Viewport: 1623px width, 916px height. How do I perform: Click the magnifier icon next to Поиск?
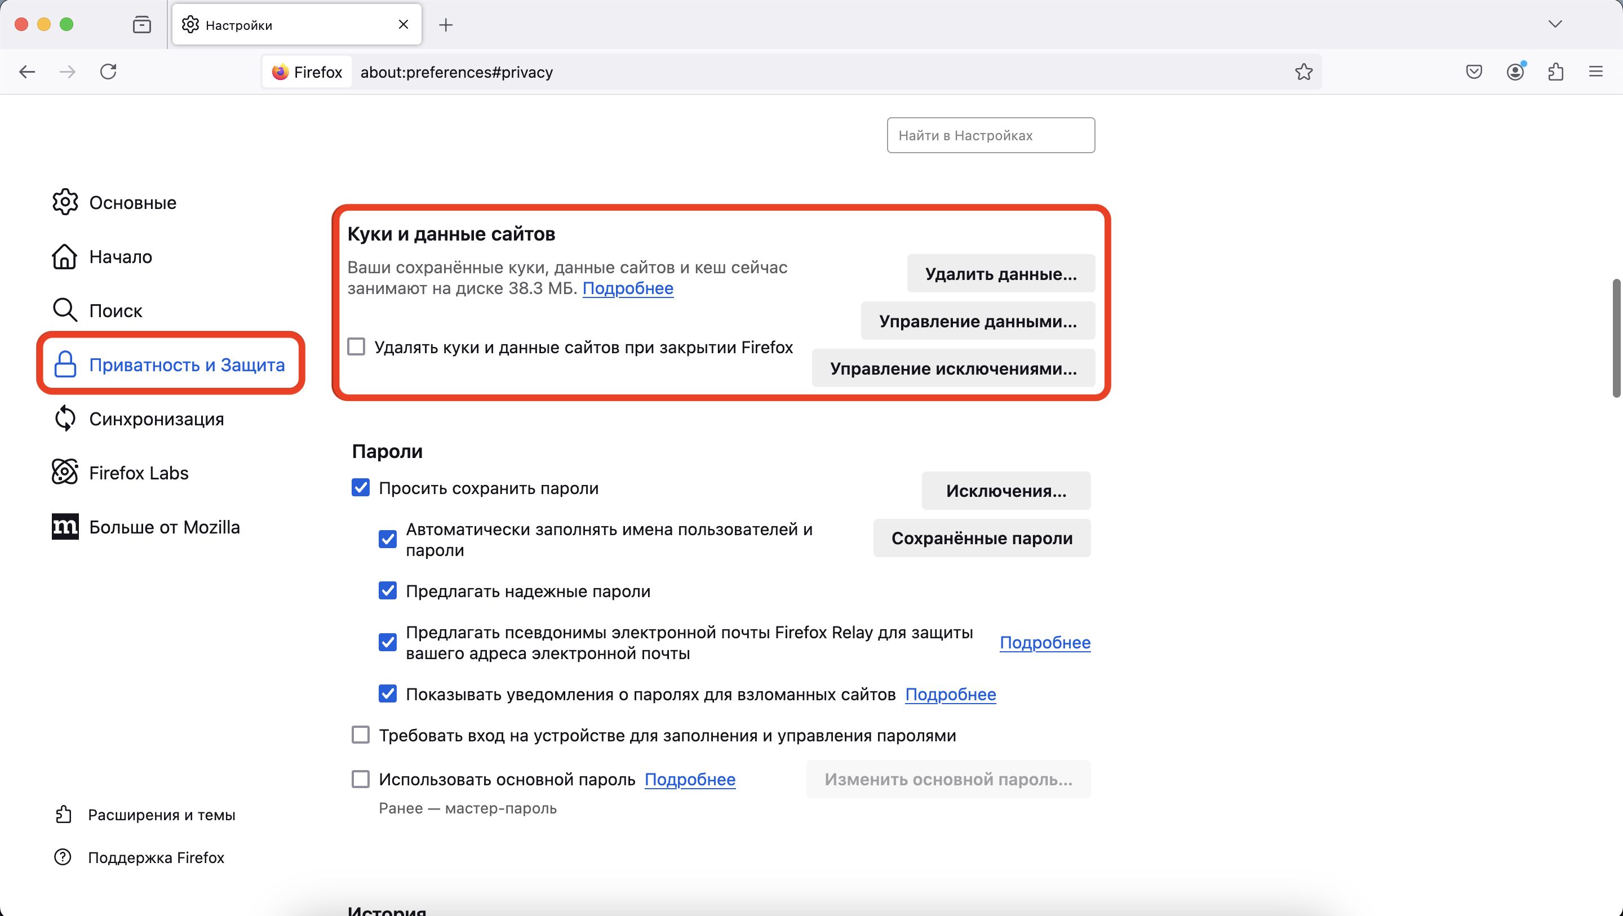(65, 310)
